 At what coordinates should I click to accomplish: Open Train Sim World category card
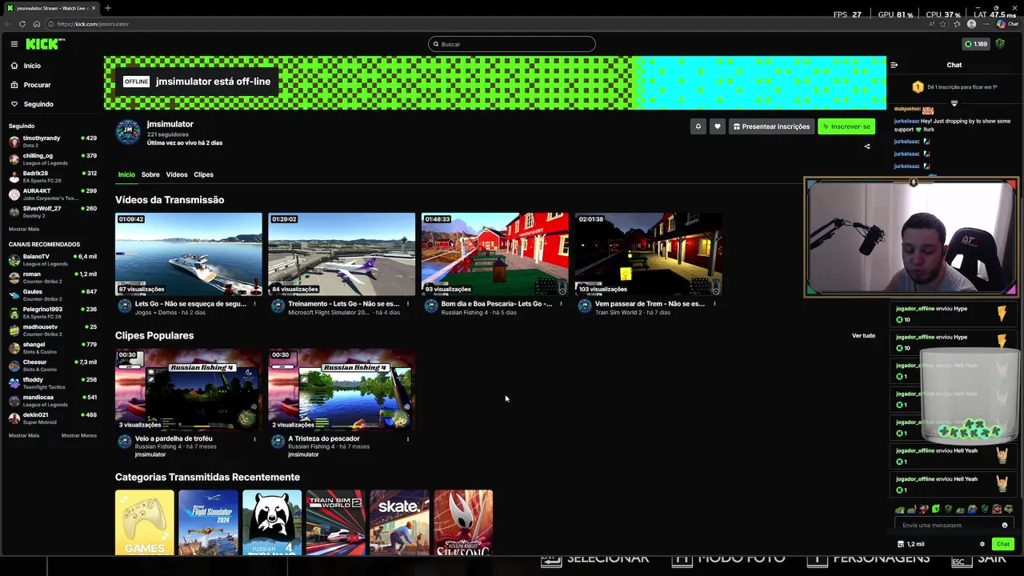click(336, 522)
